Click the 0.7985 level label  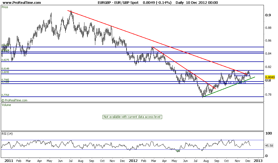click(x=5, y=80)
